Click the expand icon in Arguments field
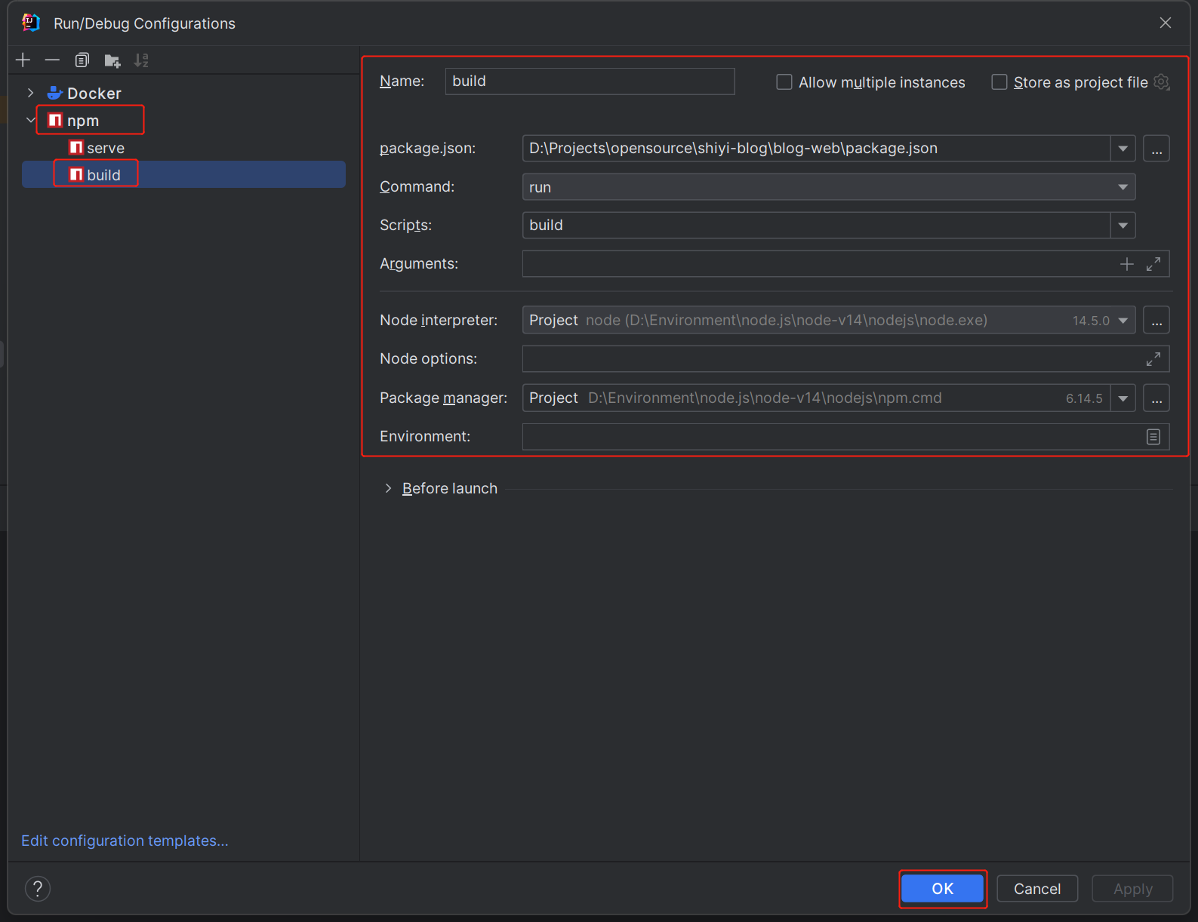Screen dimensions: 1198x922 tap(1153, 264)
